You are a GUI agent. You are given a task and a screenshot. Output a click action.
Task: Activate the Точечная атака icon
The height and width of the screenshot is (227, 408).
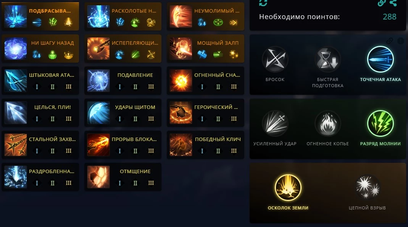click(x=380, y=59)
